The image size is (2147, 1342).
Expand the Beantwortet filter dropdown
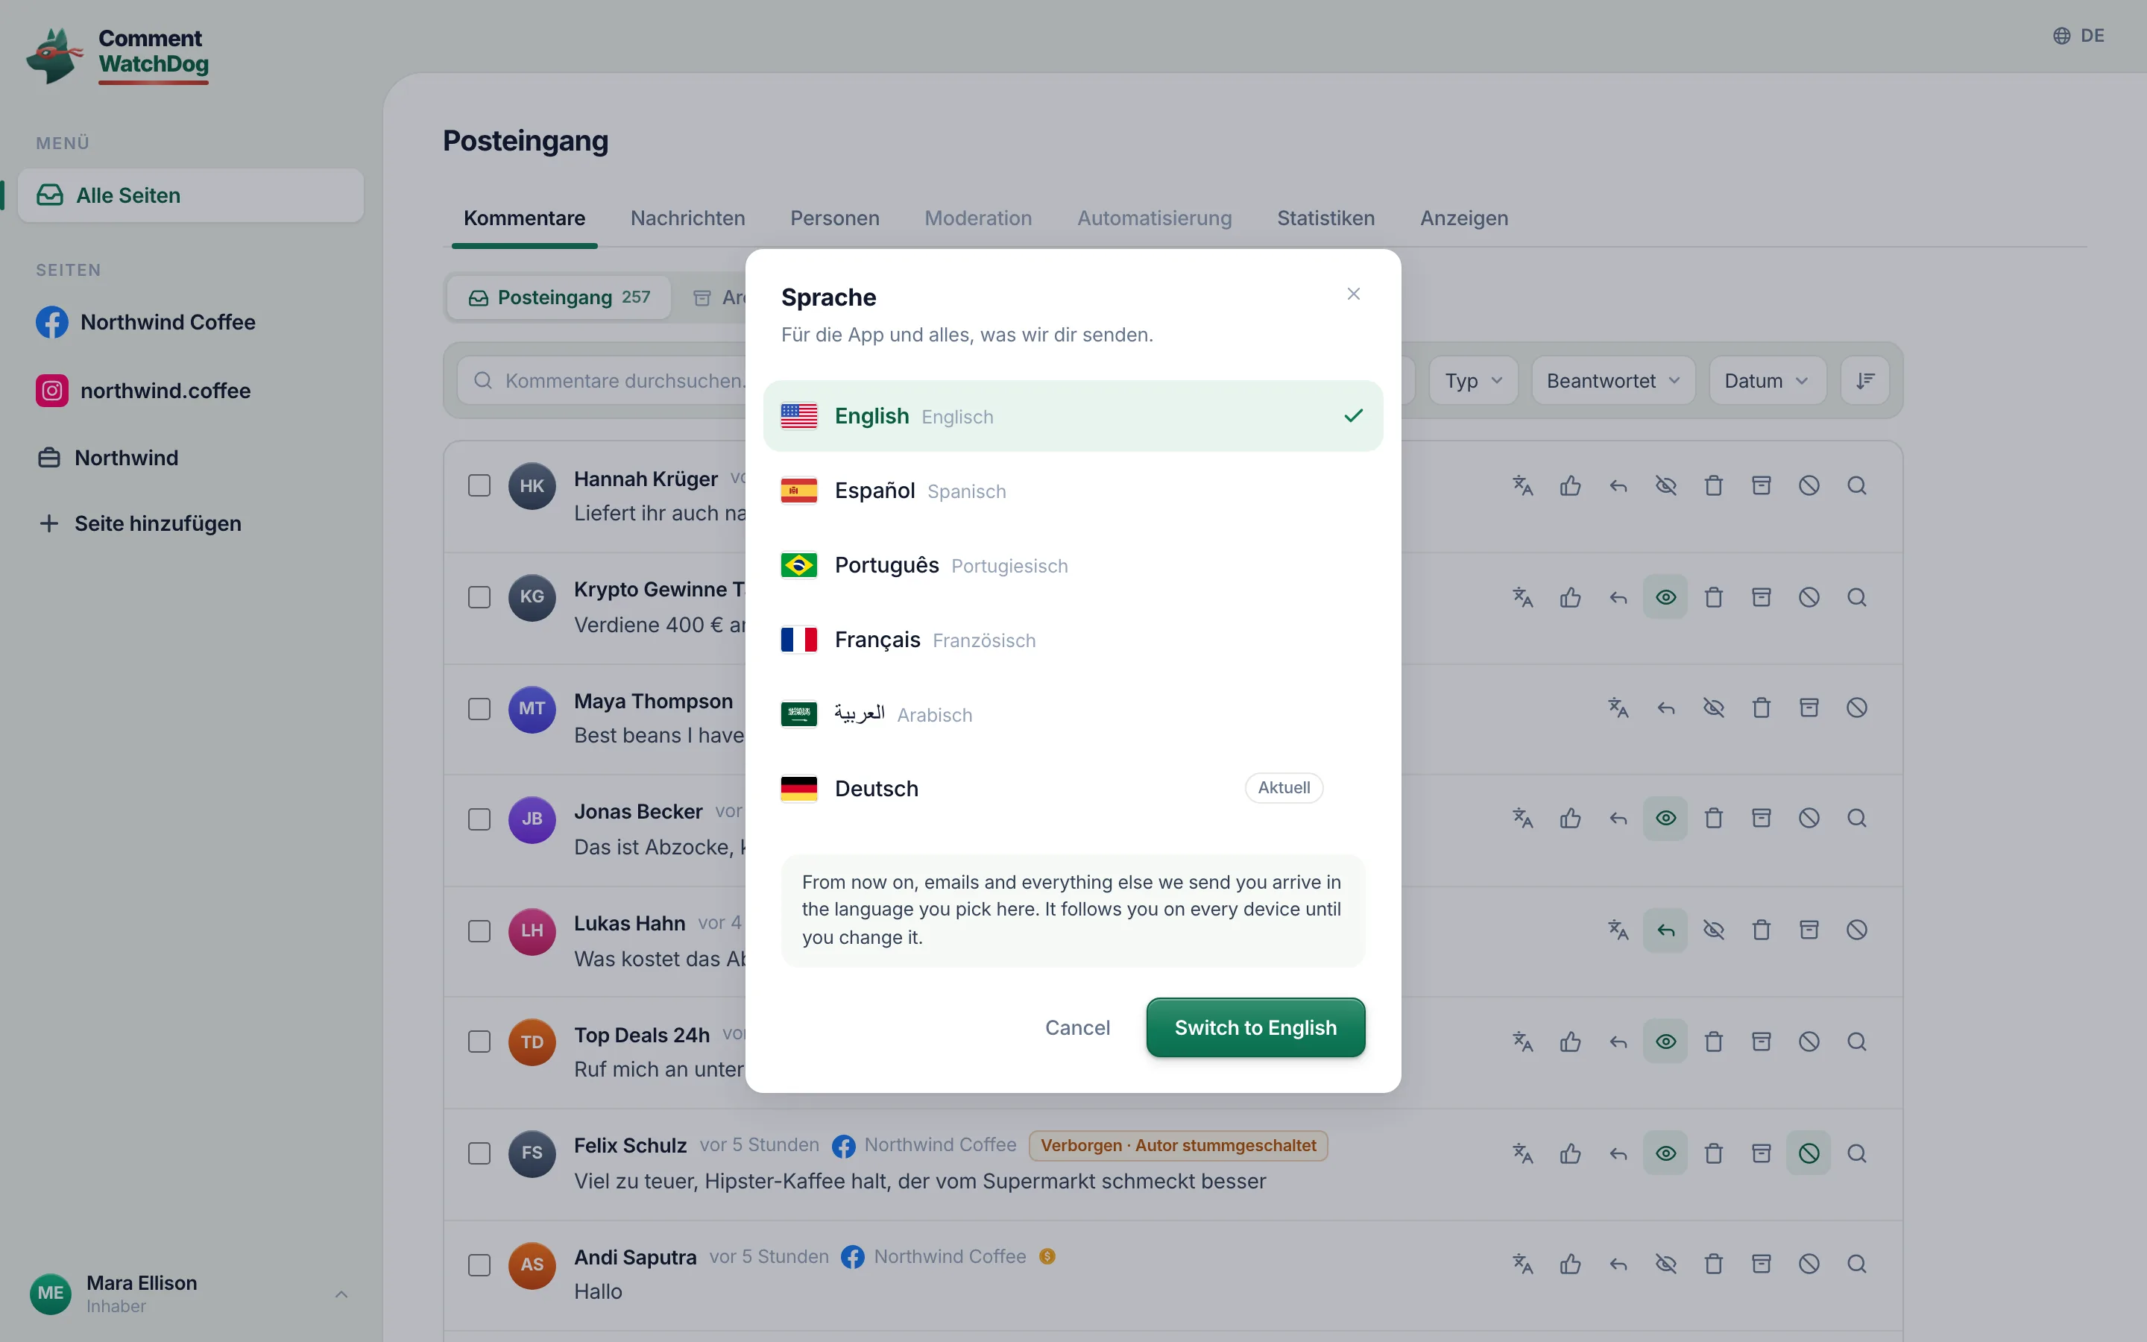pyautogui.click(x=1613, y=381)
